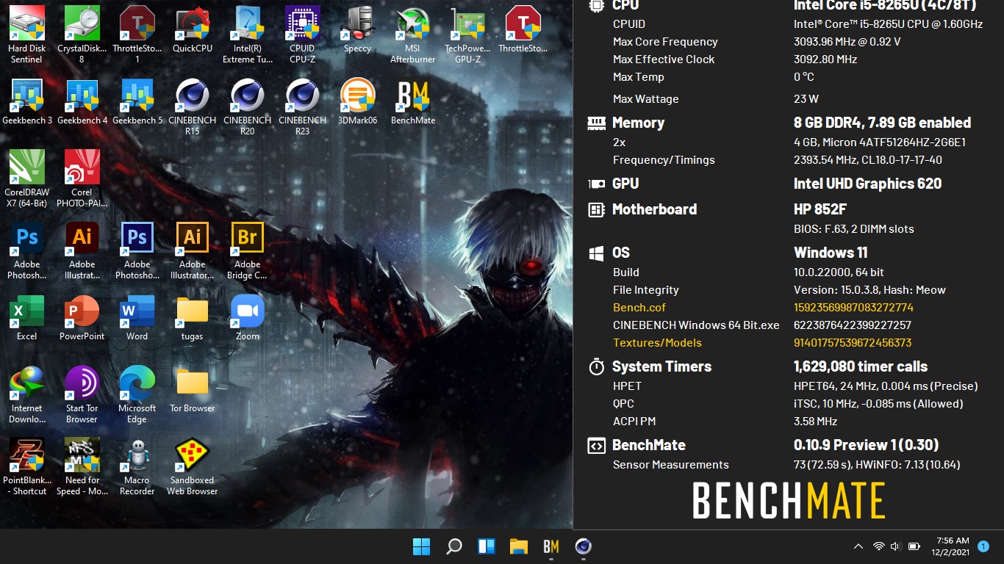Click battery status tray icon
The image size is (1004, 564).
[914, 546]
